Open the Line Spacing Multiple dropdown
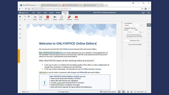Image resolution: width=169 pixels, height=95 pixels. [x=129, y=25]
